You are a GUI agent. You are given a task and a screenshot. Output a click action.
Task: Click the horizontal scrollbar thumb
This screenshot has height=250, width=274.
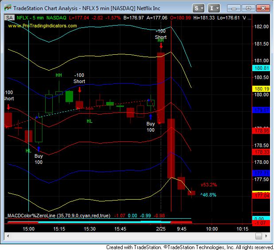pyautogui.click(x=259, y=236)
